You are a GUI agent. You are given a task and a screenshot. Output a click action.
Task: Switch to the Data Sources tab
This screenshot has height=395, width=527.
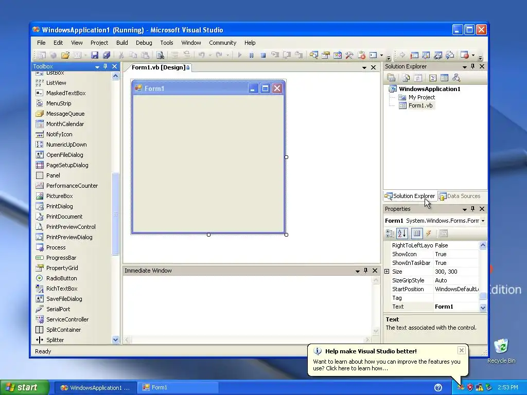point(460,196)
